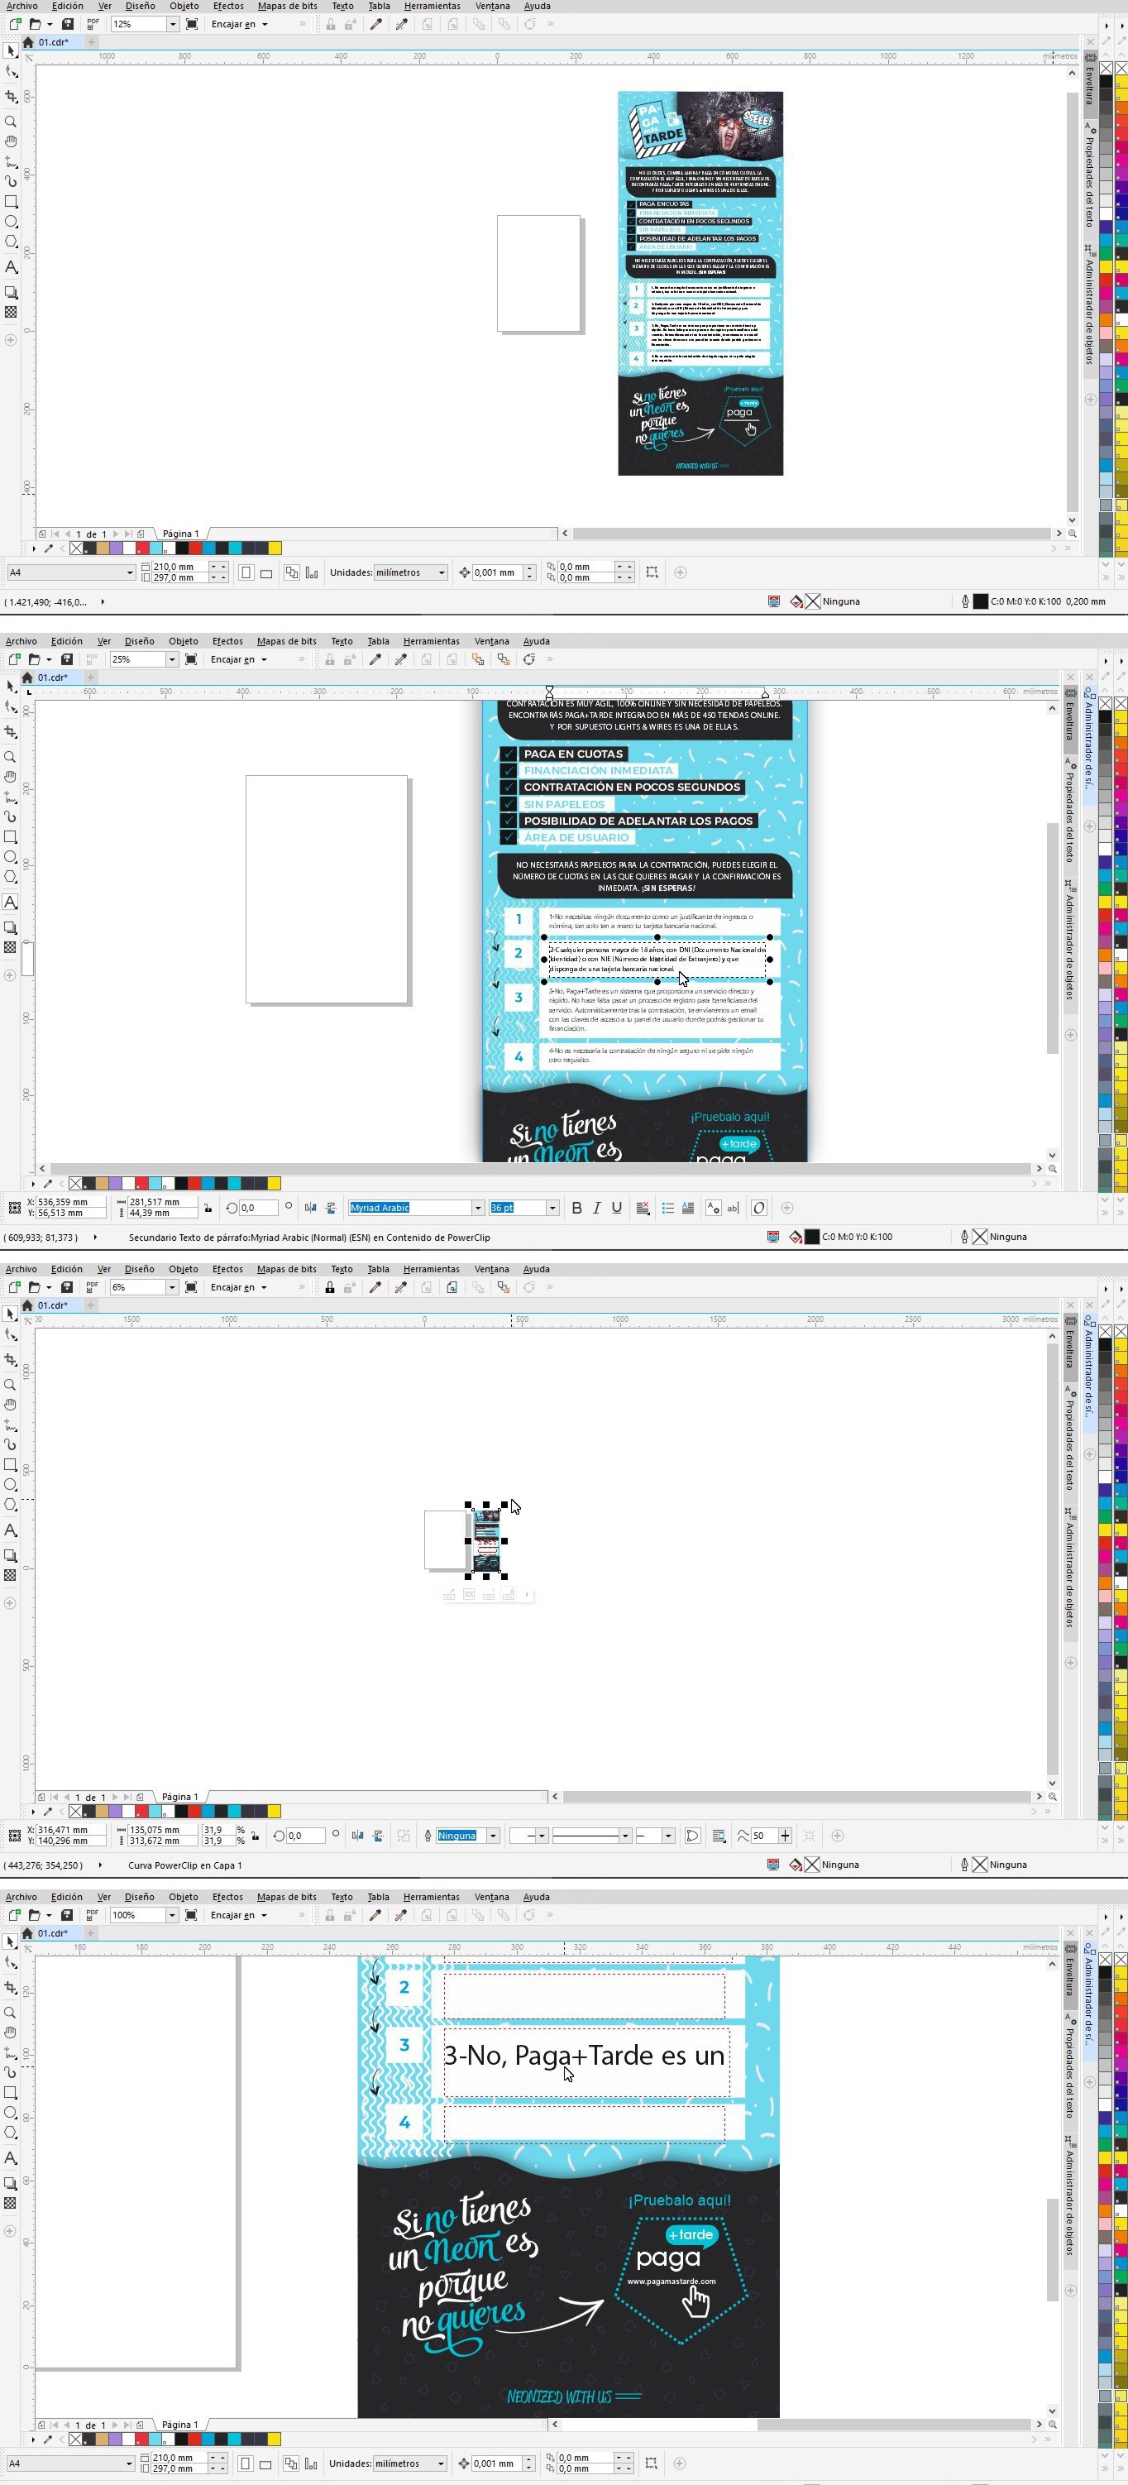Click the lock icon in the 6% zoom window toolbar
This screenshot has height=2485, width=1128.
pyautogui.click(x=330, y=1287)
